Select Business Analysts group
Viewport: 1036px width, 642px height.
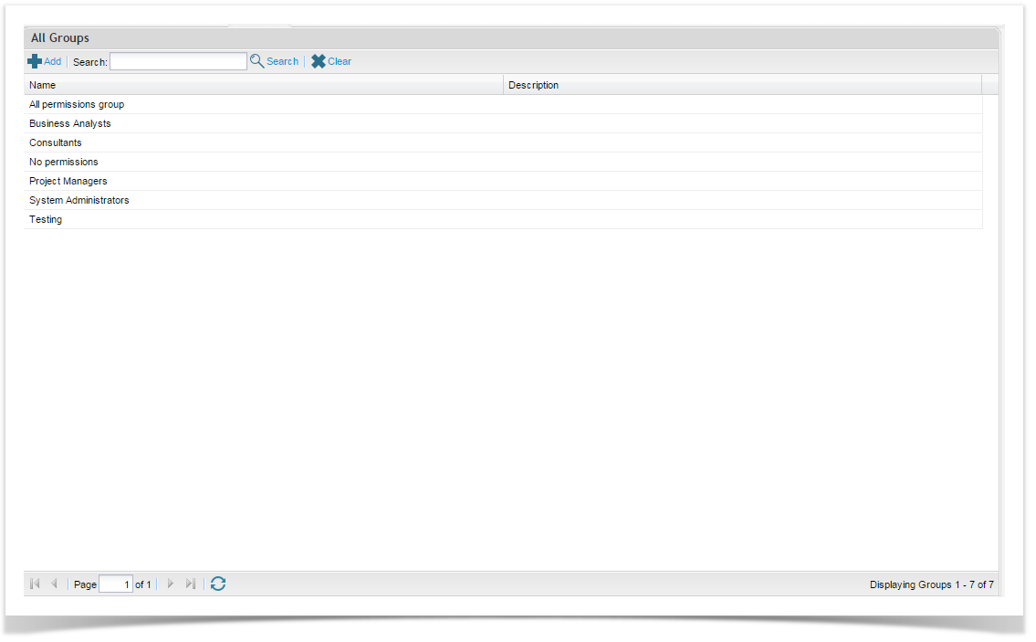click(x=70, y=123)
